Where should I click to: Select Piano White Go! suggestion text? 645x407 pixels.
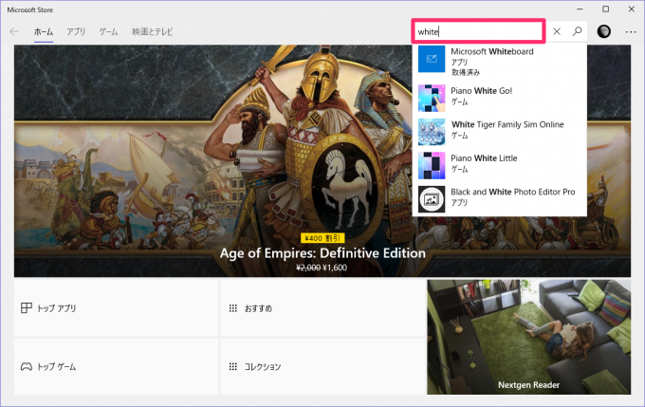coord(481,90)
